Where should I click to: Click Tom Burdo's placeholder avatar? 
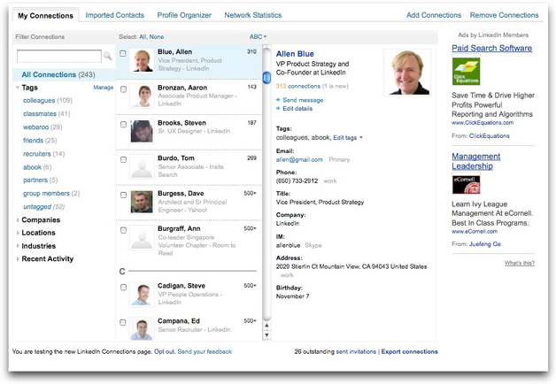pyautogui.click(x=142, y=166)
